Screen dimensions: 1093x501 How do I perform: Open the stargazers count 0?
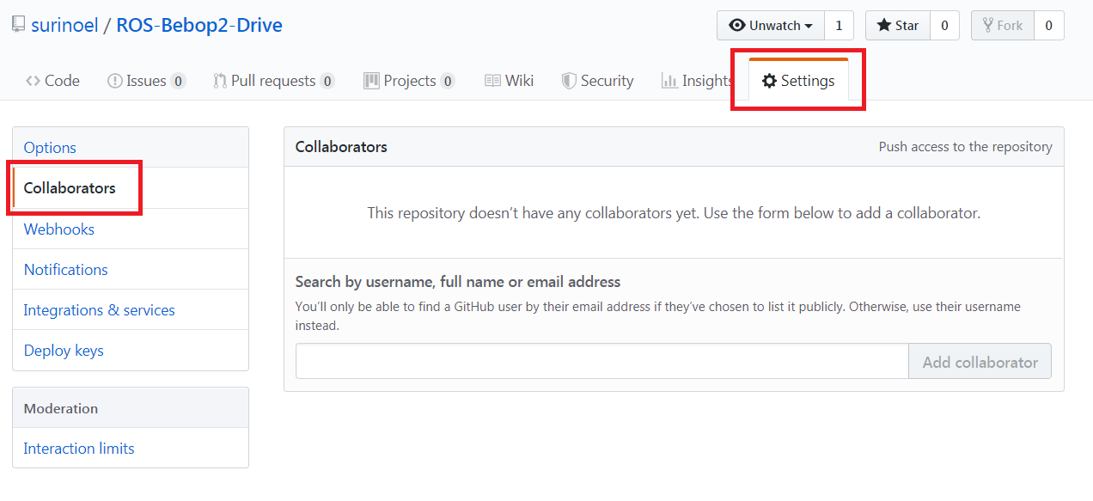coord(944,26)
